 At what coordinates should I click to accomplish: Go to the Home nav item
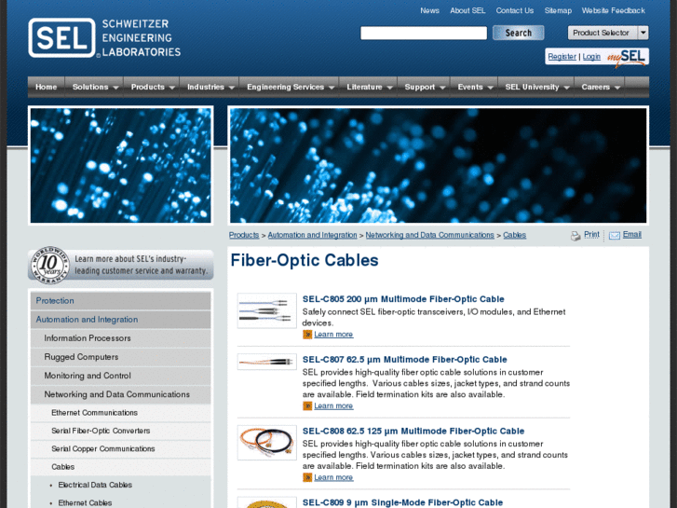(47, 87)
